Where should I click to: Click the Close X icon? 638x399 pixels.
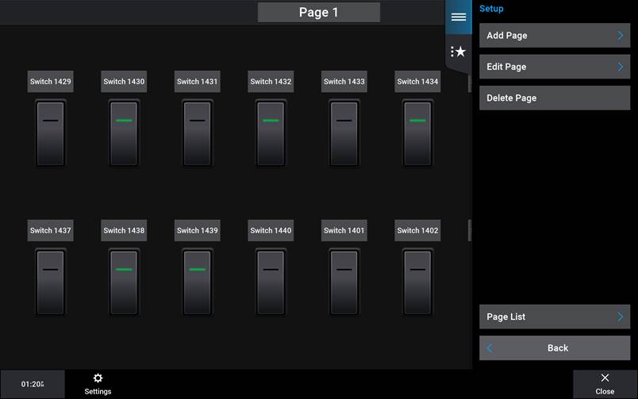[x=605, y=378]
